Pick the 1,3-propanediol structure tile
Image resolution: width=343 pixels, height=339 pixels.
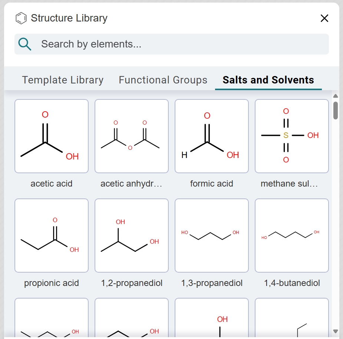[x=212, y=236]
